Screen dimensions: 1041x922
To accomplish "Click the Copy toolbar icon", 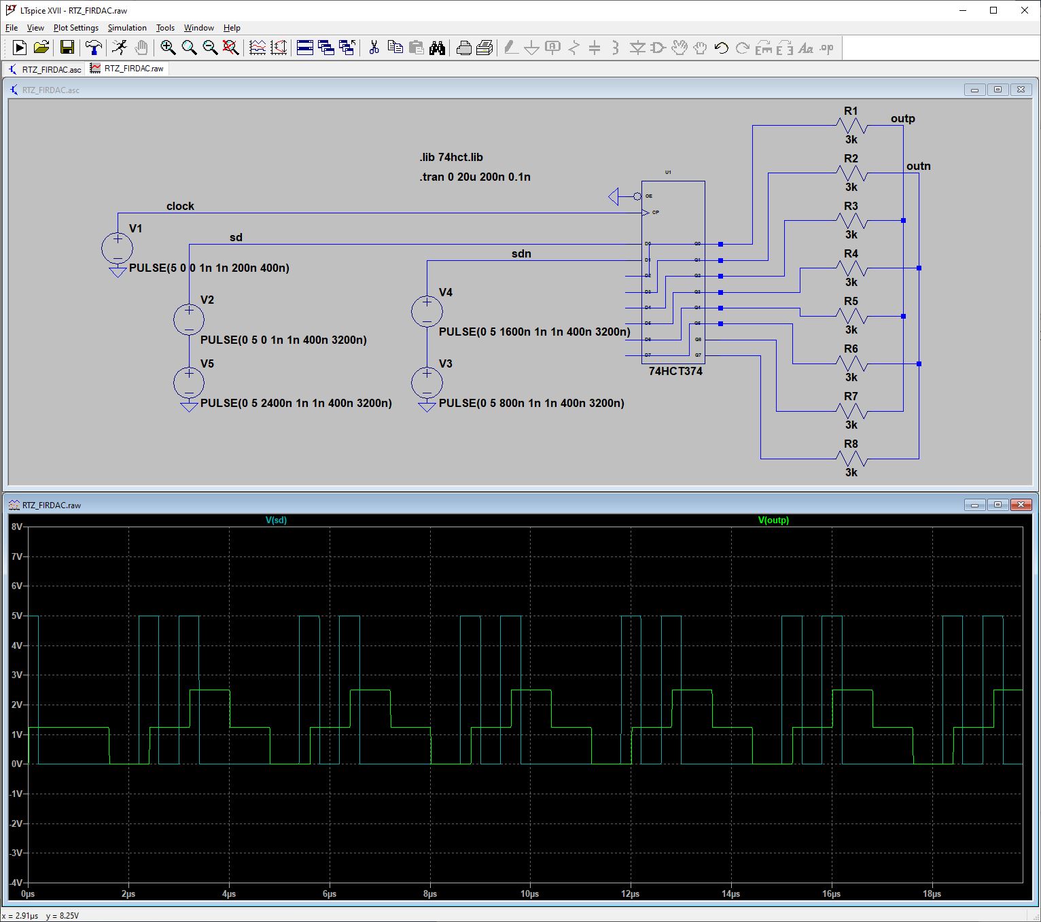I will [395, 48].
